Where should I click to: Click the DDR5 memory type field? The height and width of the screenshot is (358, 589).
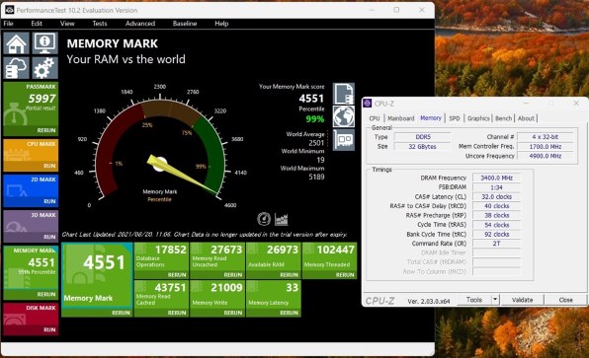[423, 137]
